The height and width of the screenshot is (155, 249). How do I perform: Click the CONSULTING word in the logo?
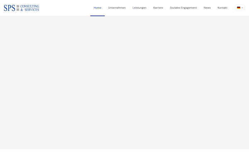pyautogui.click(x=30, y=6)
